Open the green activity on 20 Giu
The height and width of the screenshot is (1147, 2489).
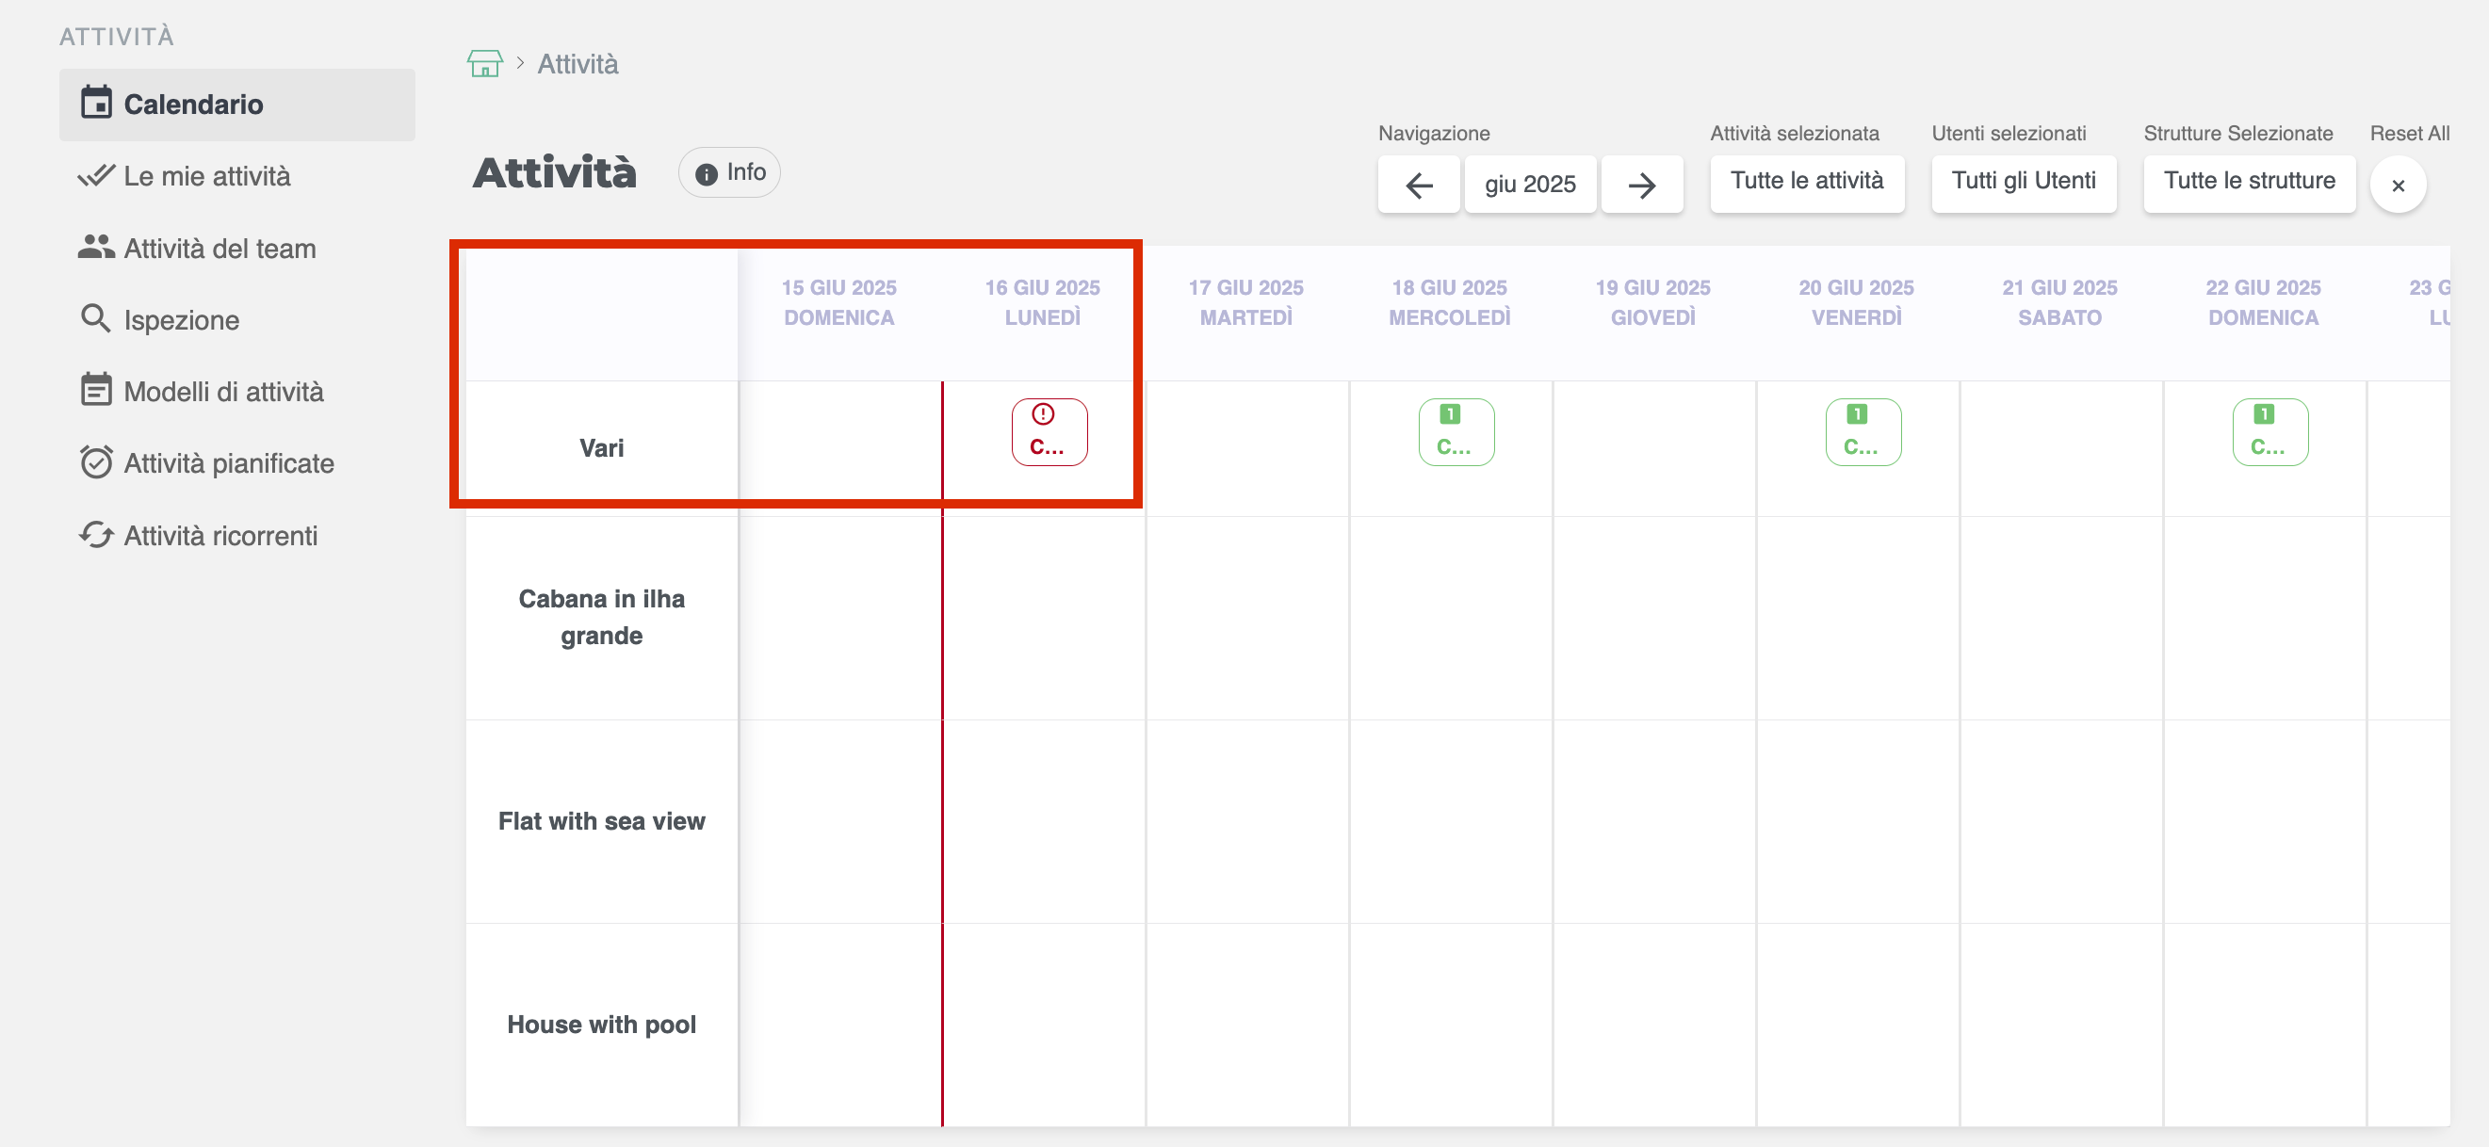[x=1862, y=432]
